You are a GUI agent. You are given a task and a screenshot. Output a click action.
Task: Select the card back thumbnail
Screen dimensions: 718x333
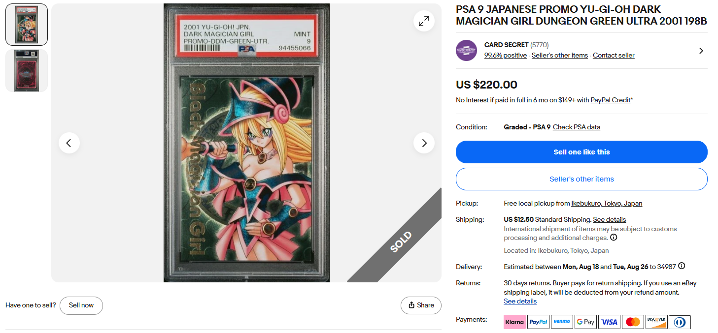(x=27, y=70)
